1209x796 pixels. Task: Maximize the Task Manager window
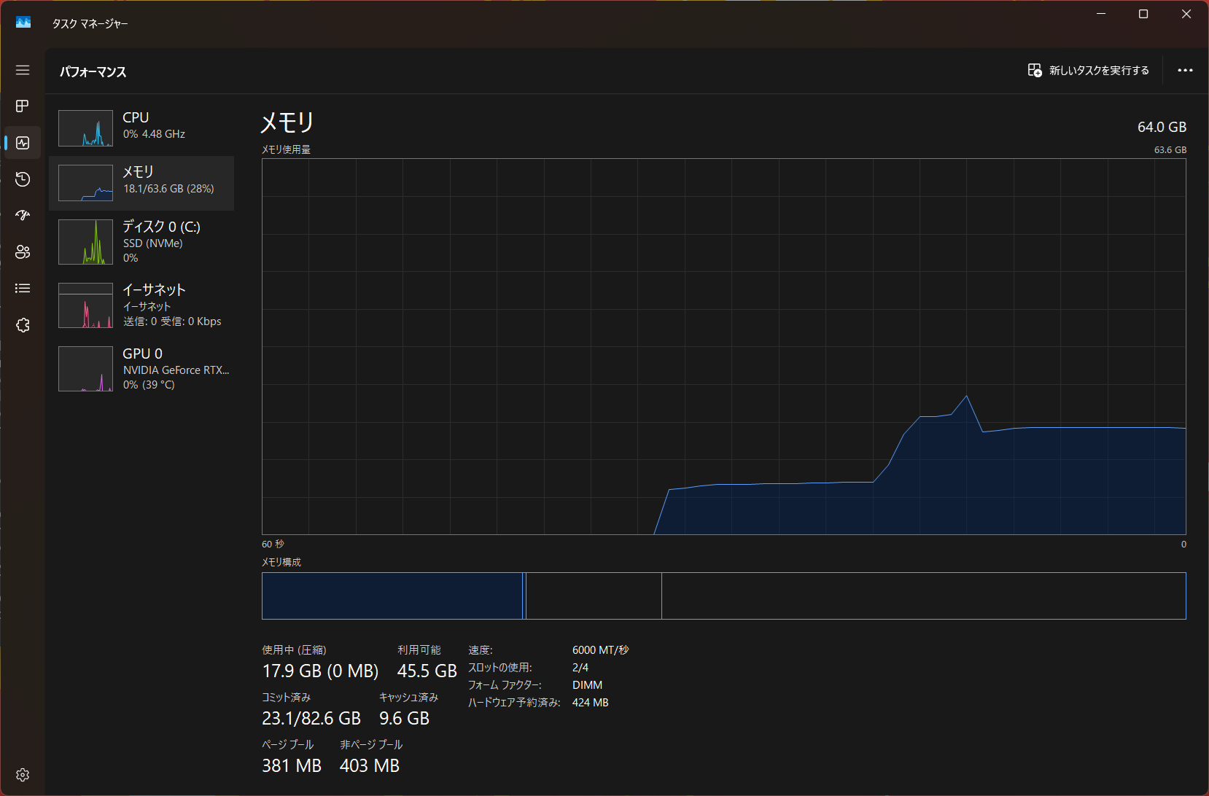(1143, 15)
